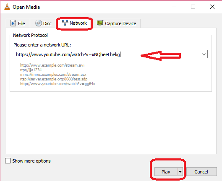The width and height of the screenshot is (222, 181).
Task: Switch to the File tab
Action: click(18, 23)
